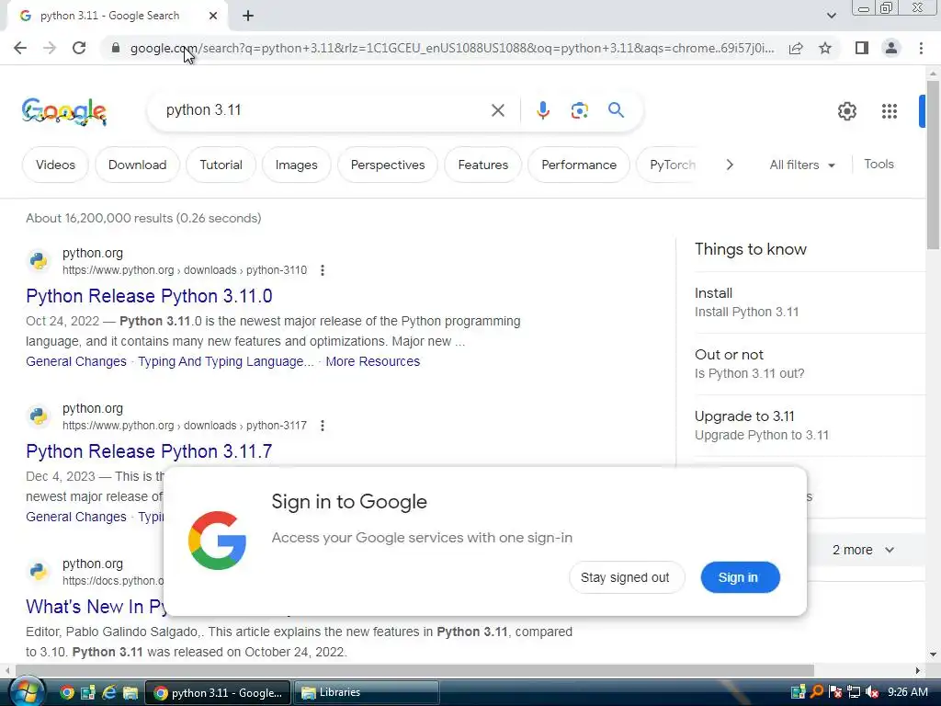Click the Google holiday logo
The image size is (941, 706).
coord(64,111)
